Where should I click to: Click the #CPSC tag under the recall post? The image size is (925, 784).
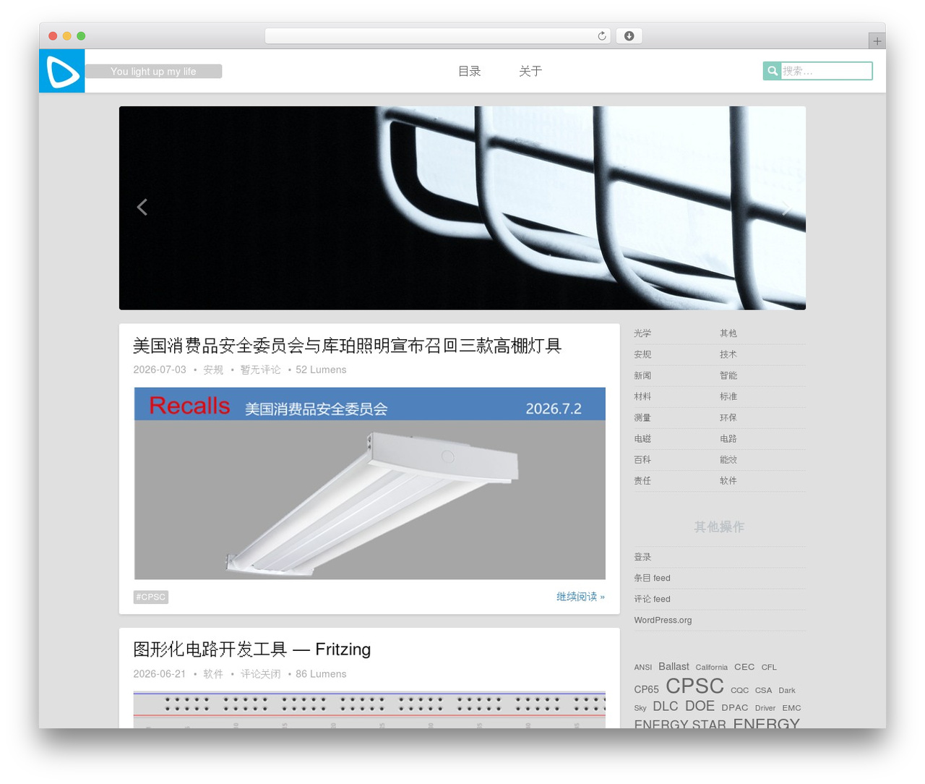151,597
